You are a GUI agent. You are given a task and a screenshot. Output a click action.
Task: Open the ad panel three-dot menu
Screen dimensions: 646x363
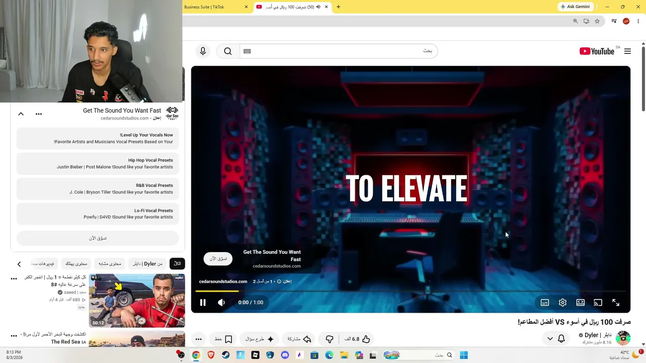tap(39, 114)
